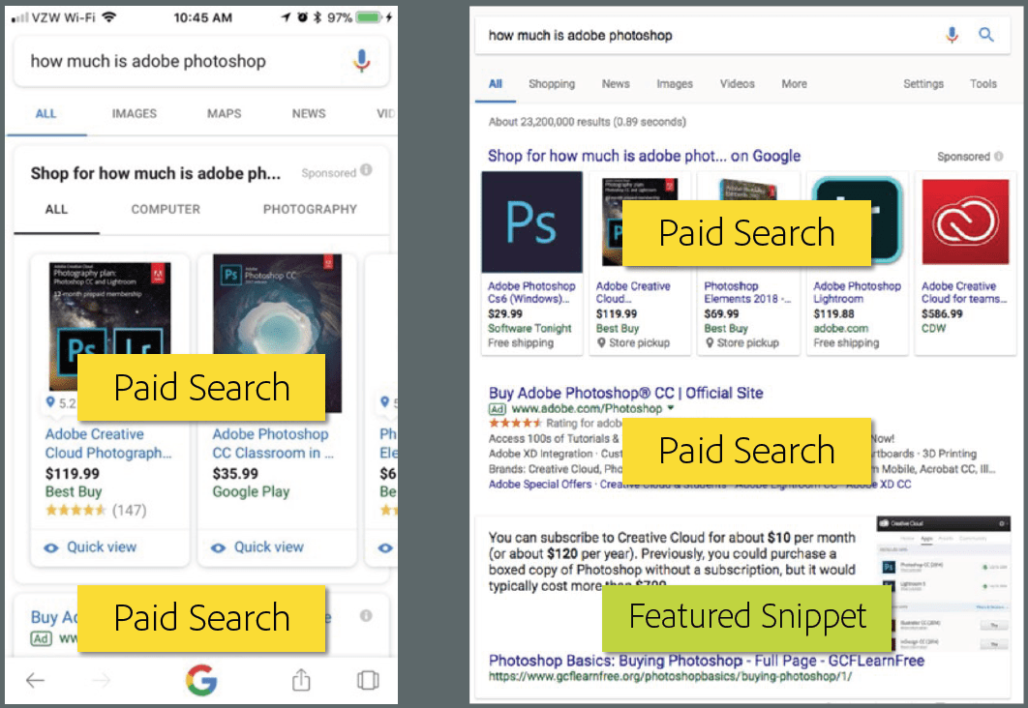The image size is (1028, 708).
Task: Open mobile Adobe Photoshop CC Classroom link
Action: coord(273,443)
